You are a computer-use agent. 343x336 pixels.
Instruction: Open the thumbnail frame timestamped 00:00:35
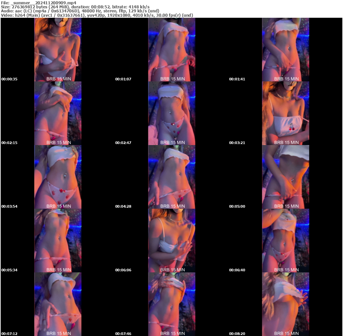pos(58,50)
